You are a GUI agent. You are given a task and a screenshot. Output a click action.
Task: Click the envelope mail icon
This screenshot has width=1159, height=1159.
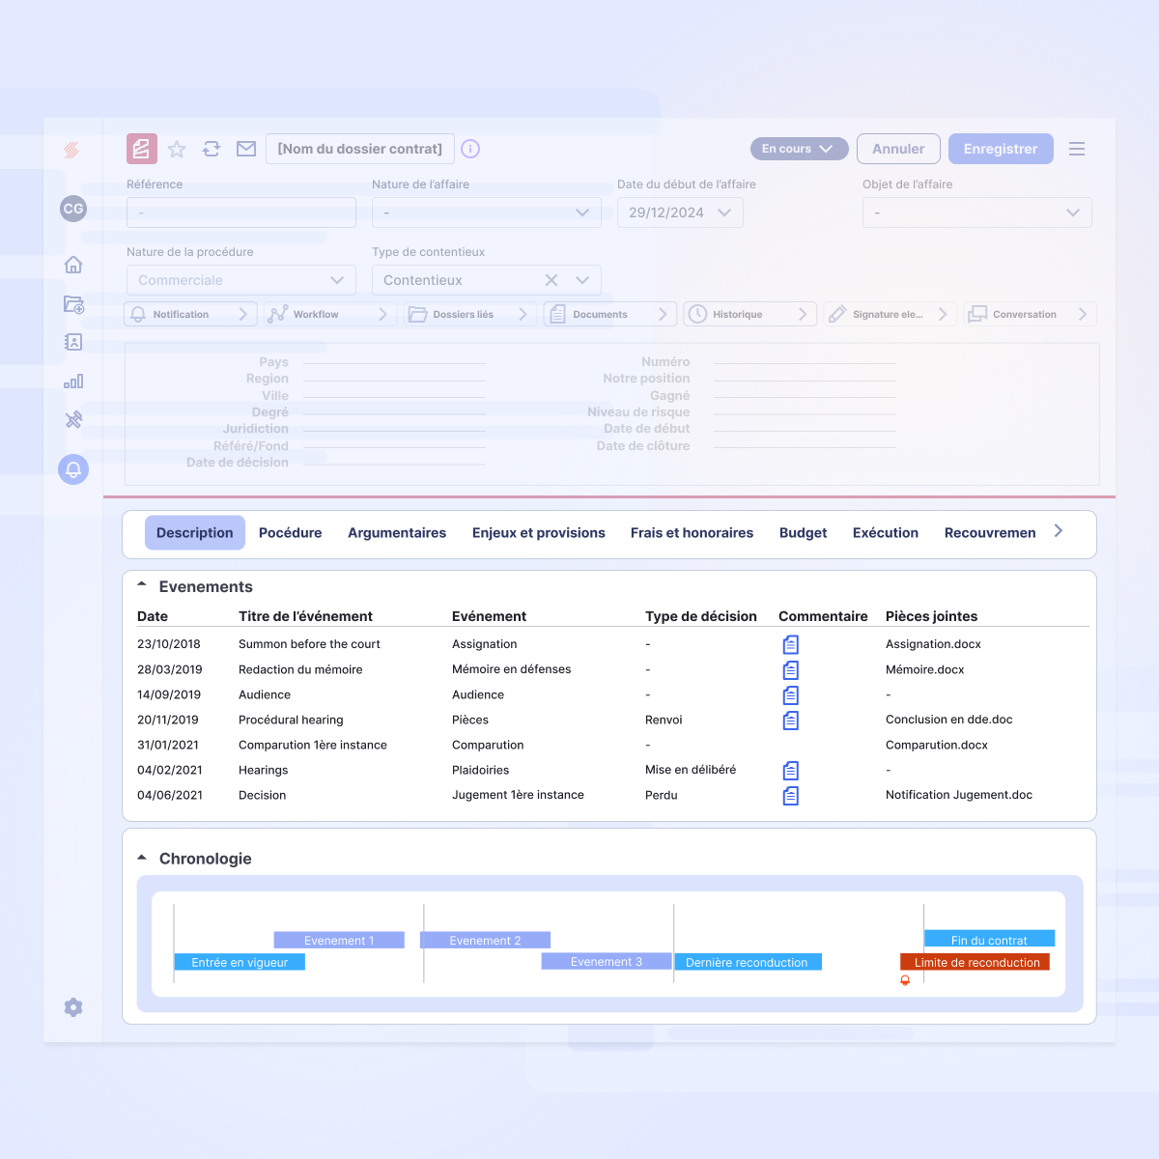[246, 149]
